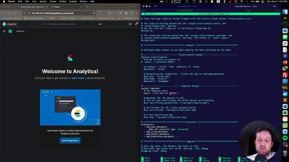The image size is (289, 162).
Task: Open Spotify from the Dock
Action: 285,138
